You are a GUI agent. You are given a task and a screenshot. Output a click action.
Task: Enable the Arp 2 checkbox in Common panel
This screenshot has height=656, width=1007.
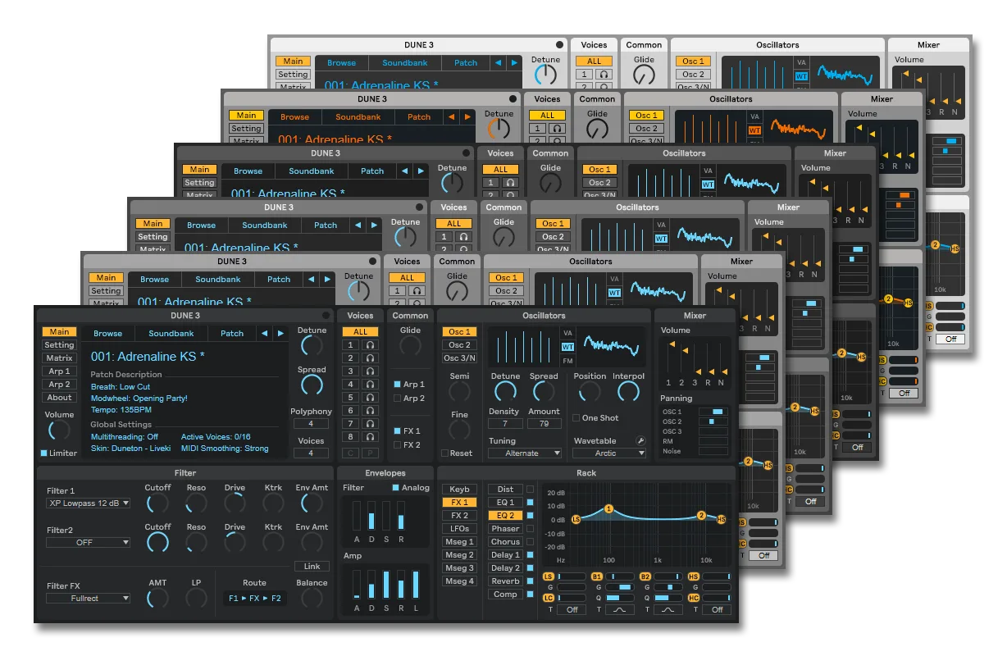pyautogui.click(x=398, y=398)
